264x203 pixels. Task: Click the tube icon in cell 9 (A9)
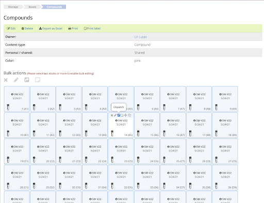(216, 107)
